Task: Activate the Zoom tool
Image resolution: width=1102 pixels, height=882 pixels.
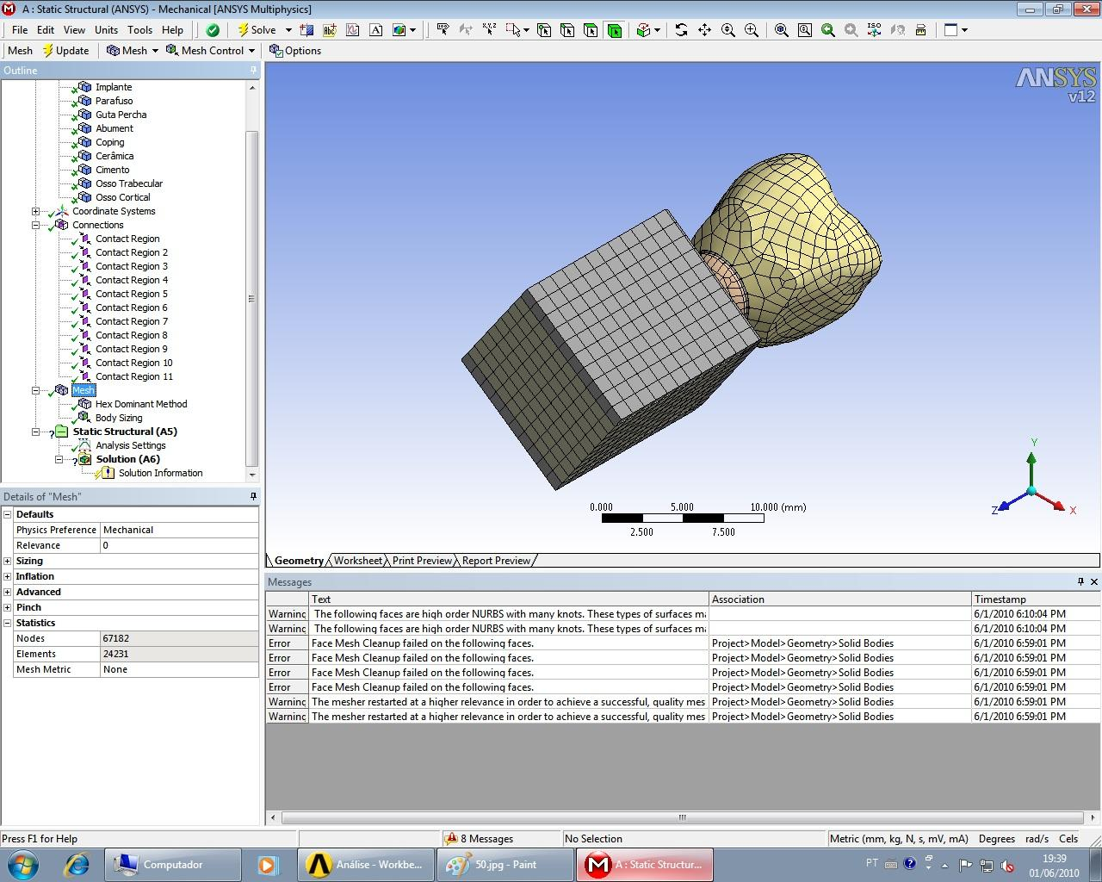Action: (728, 30)
